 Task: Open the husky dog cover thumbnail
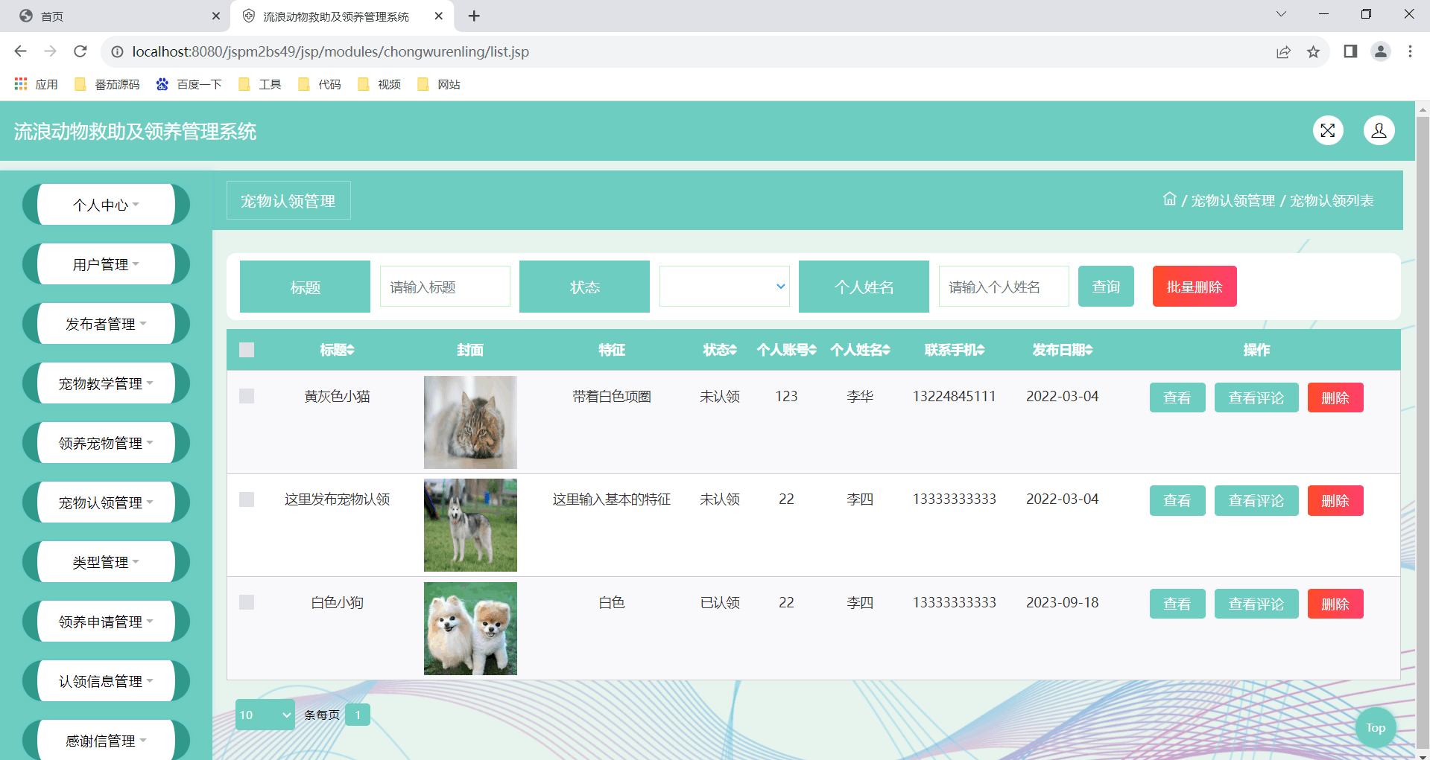[470, 526]
